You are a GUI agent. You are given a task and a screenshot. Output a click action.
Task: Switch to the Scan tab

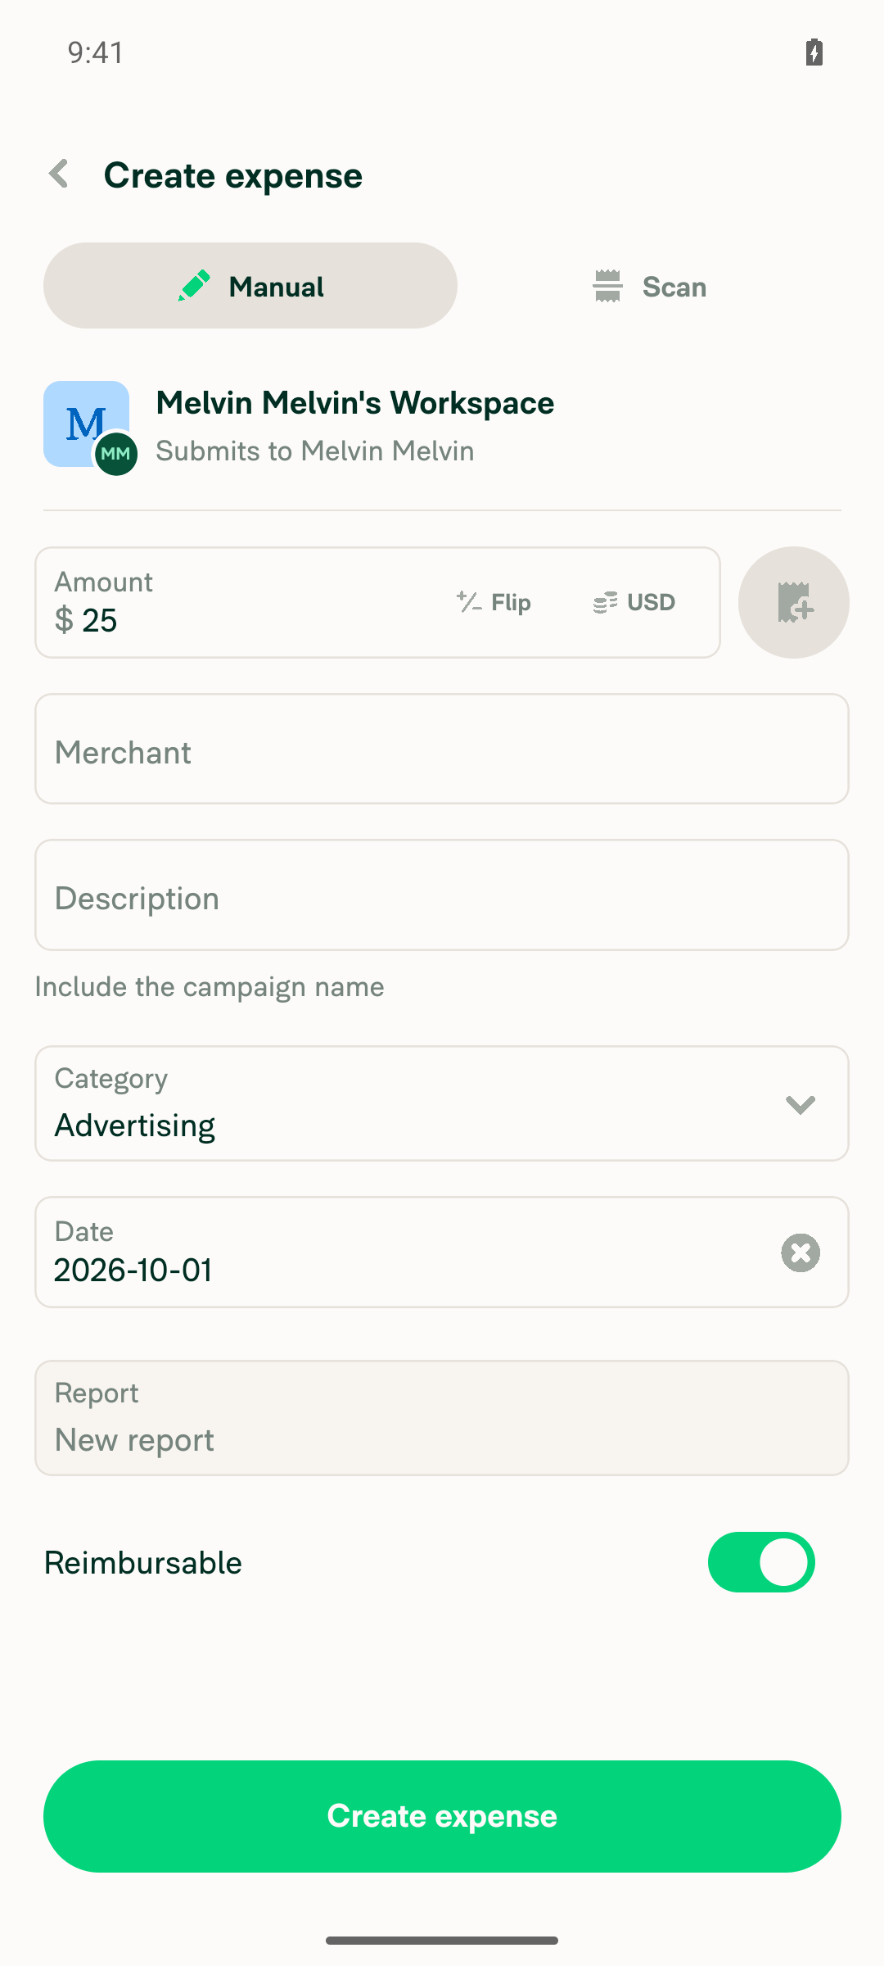coord(649,286)
